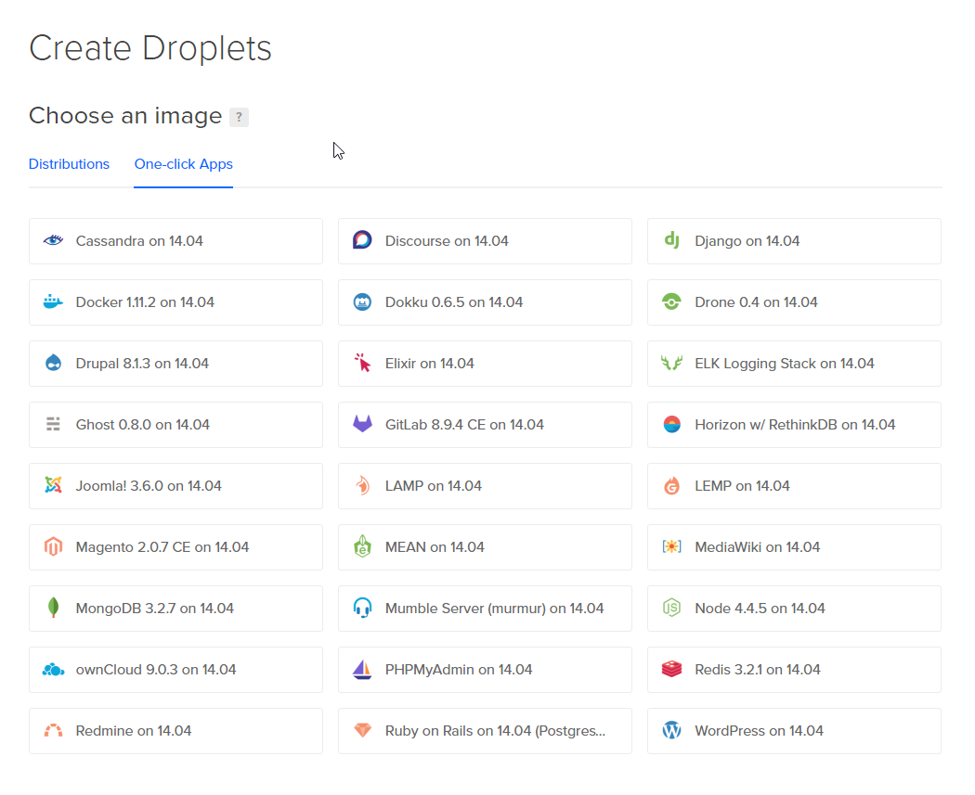The image size is (975, 795).
Task: Click the Django dj logo icon
Action: [x=671, y=239]
